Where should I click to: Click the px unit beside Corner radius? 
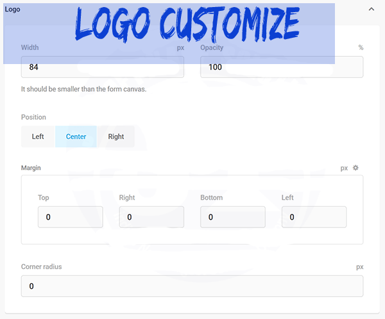coord(360,267)
